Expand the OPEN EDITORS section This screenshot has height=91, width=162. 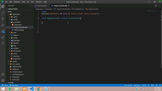coord(13,9)
